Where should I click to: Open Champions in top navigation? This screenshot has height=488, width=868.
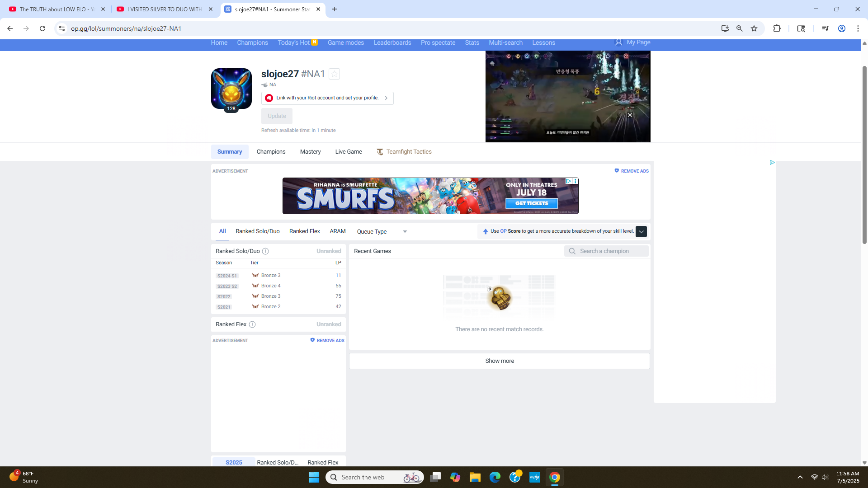[252, 42]
